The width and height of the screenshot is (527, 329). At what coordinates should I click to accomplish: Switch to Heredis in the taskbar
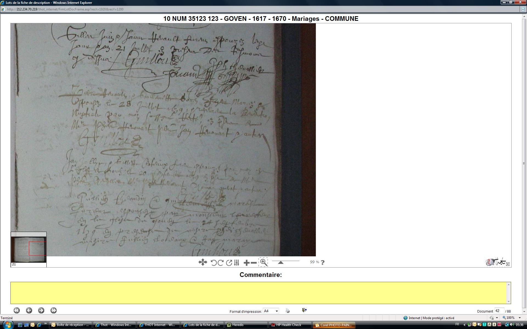click(238, 325)
